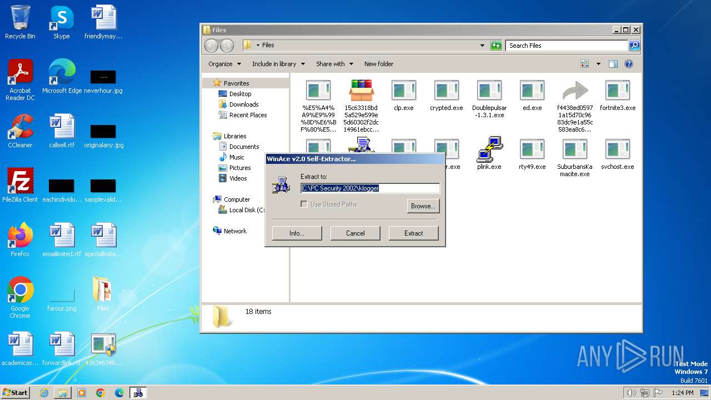Viewport: 711px width, 400px height.
Task: Open WinAce extractor in taskbar
Action: (138, 393)
